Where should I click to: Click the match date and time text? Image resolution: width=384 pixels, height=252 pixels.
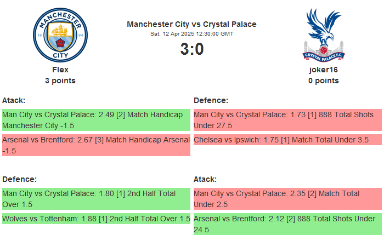191,34
